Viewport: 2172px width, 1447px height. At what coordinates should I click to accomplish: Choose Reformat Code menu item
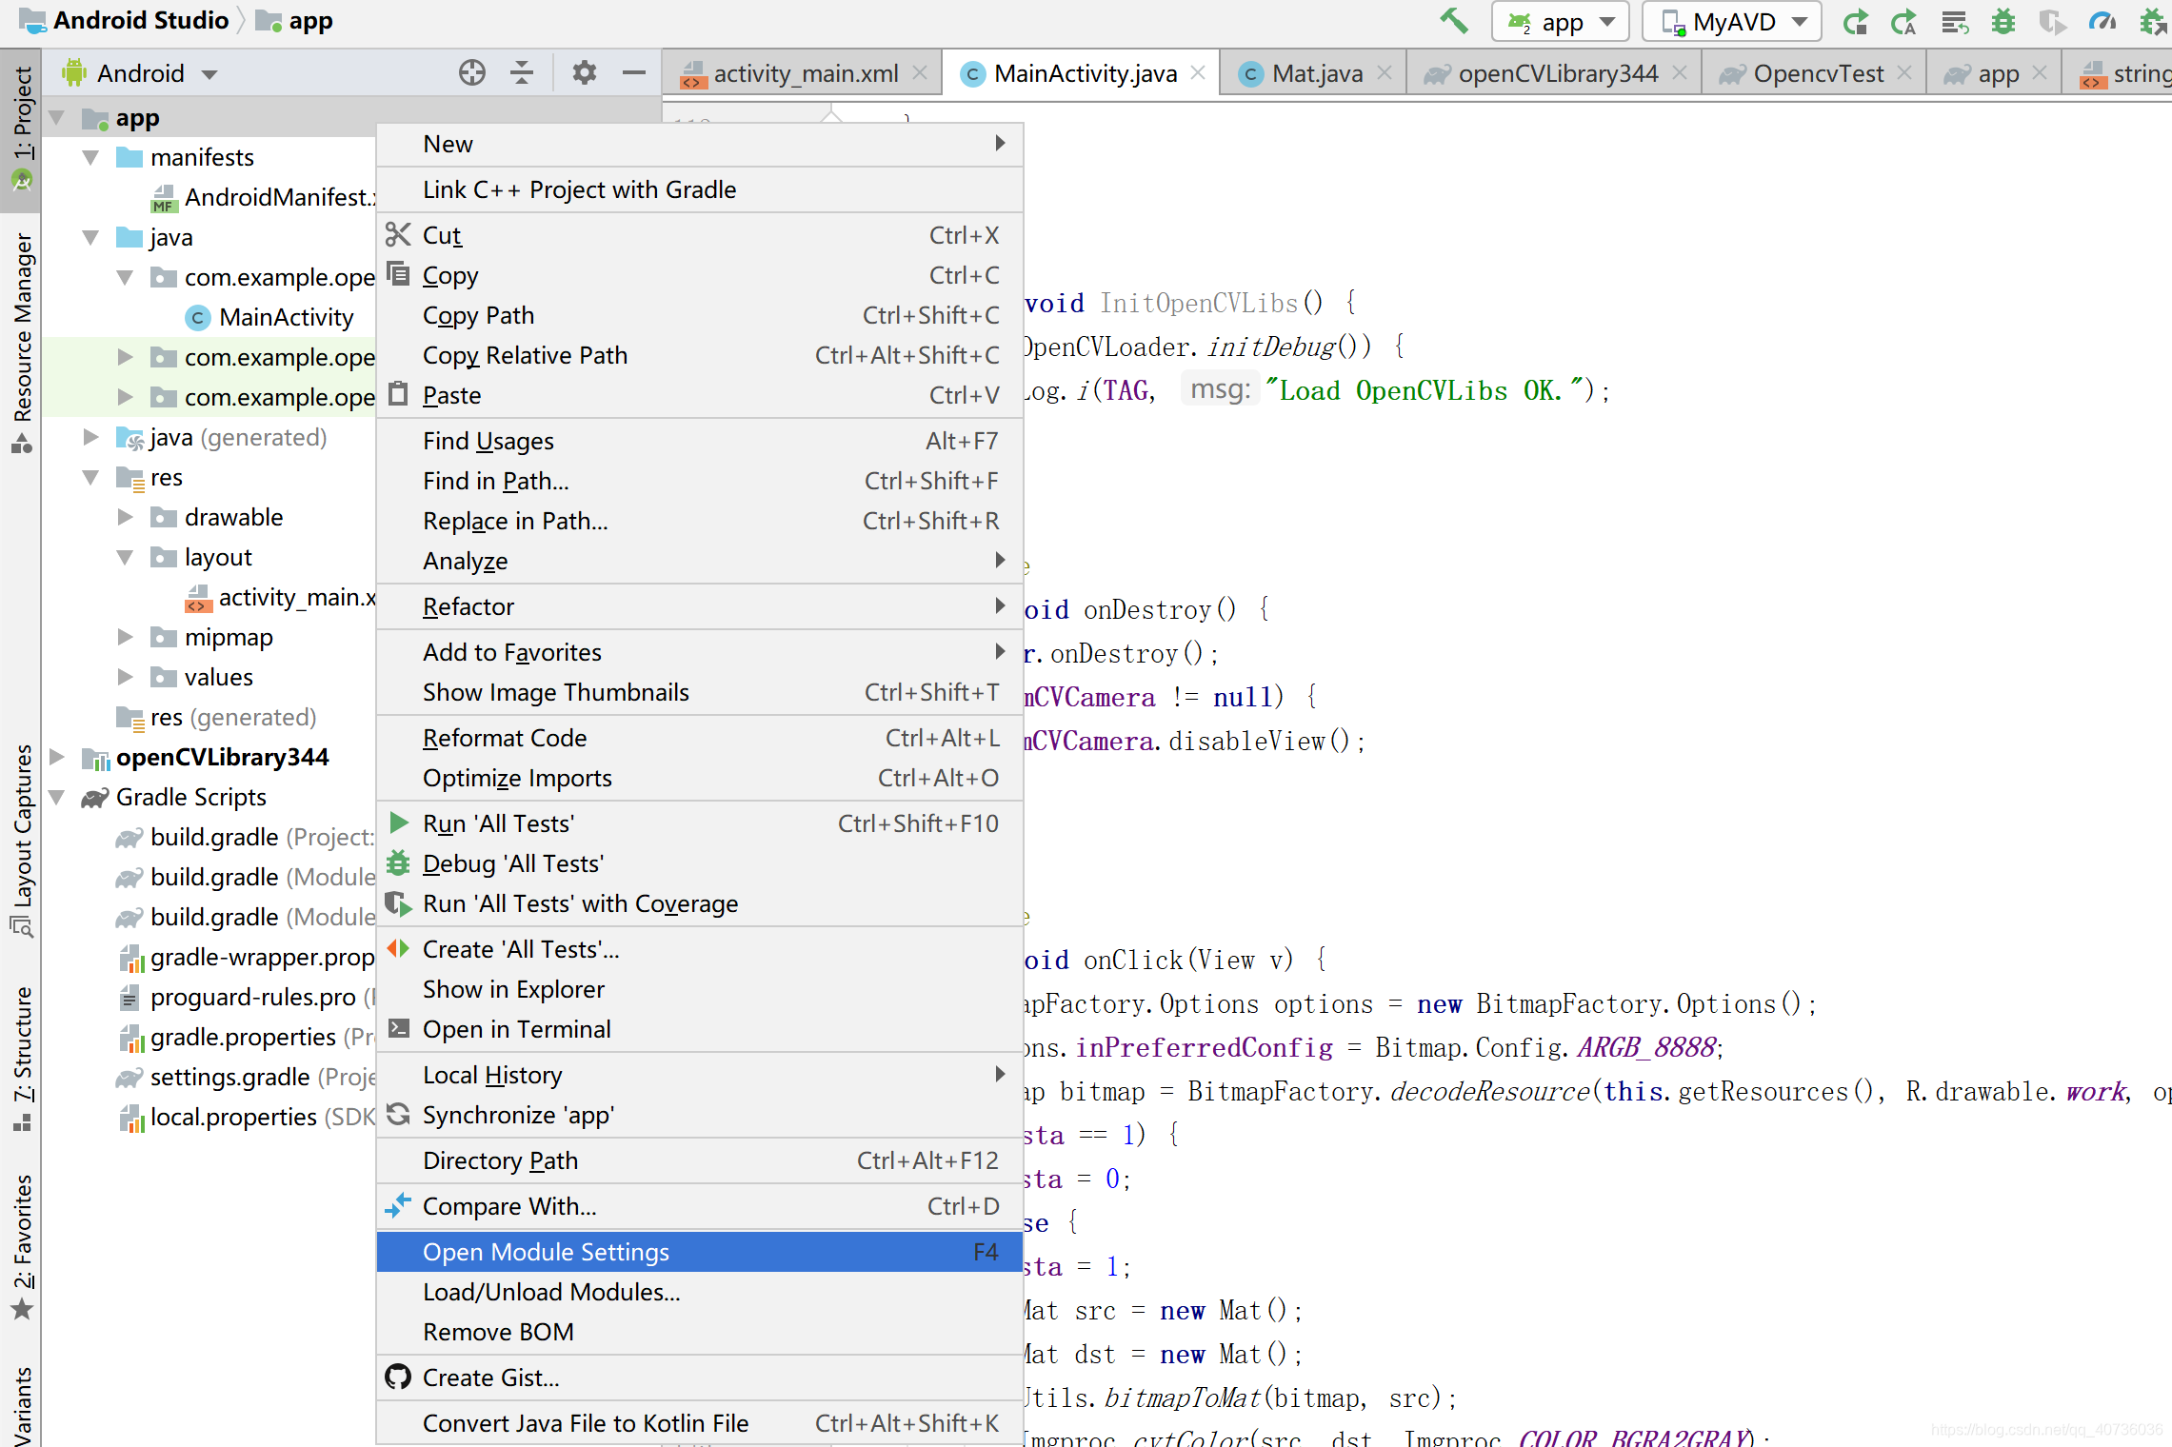click(x=700, y=738)
